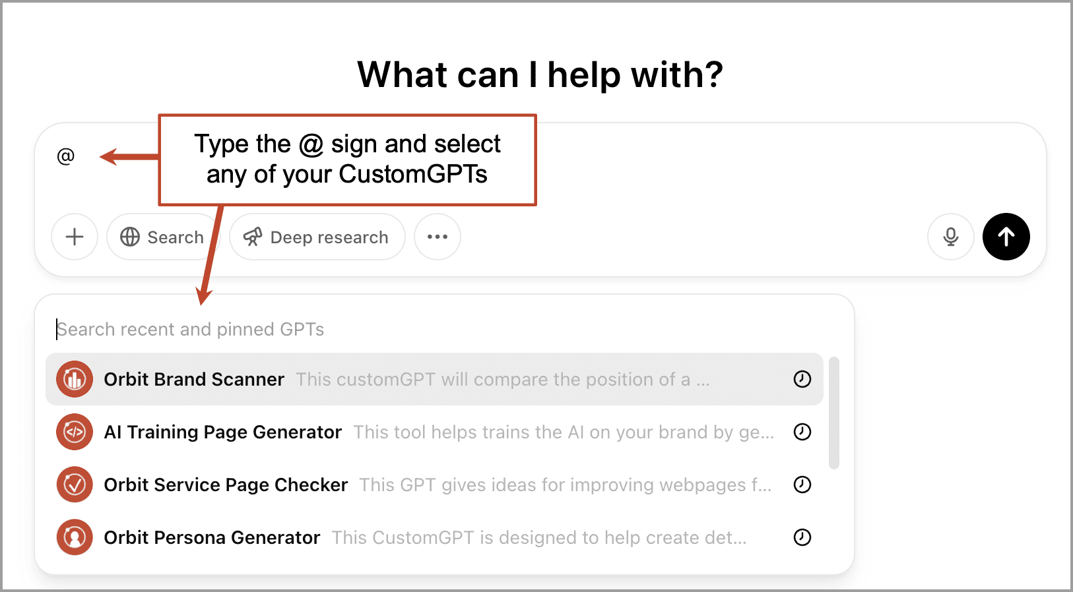Activate voice input via microphone icon
The width and height of the screenshot is (1073, 592).
click(x=950, y=237)
